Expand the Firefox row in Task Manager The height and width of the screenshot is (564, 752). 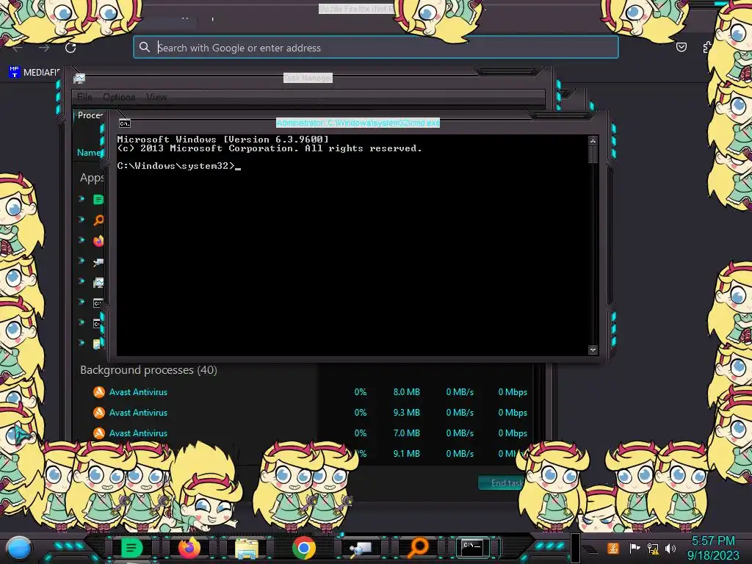(82, 240)
